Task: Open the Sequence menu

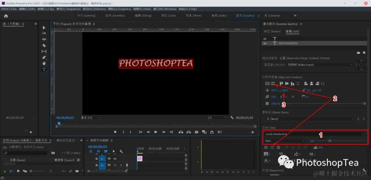Action: [68, 9]
